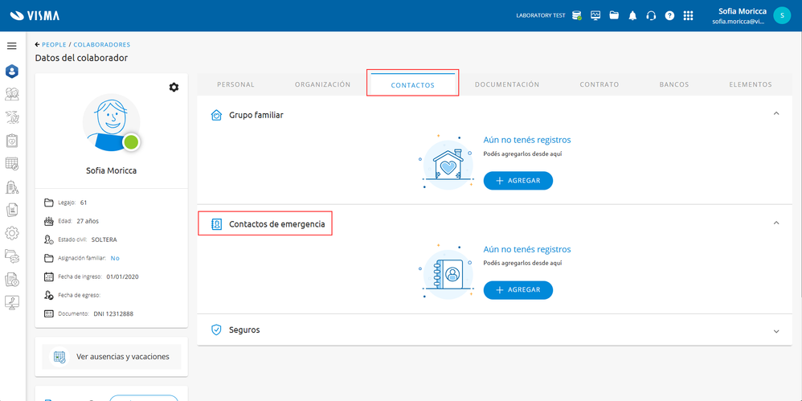Click the S user avatar

782,15
